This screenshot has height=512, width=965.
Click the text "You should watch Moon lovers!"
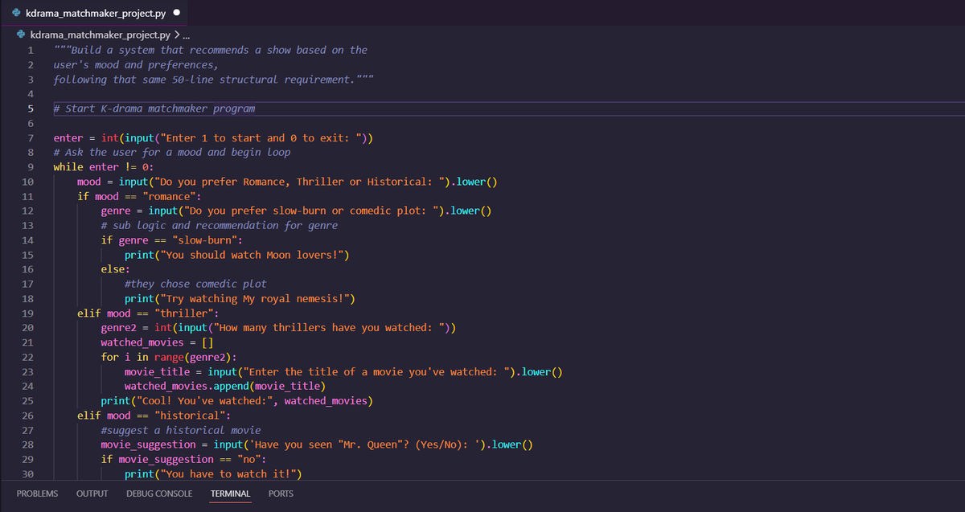(253, 255)
